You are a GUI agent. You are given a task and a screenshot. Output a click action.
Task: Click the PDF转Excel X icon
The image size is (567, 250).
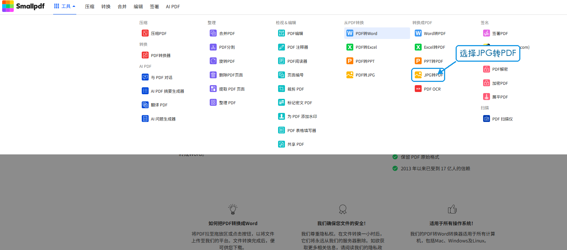pyautogui.click(x=350, y=47)
